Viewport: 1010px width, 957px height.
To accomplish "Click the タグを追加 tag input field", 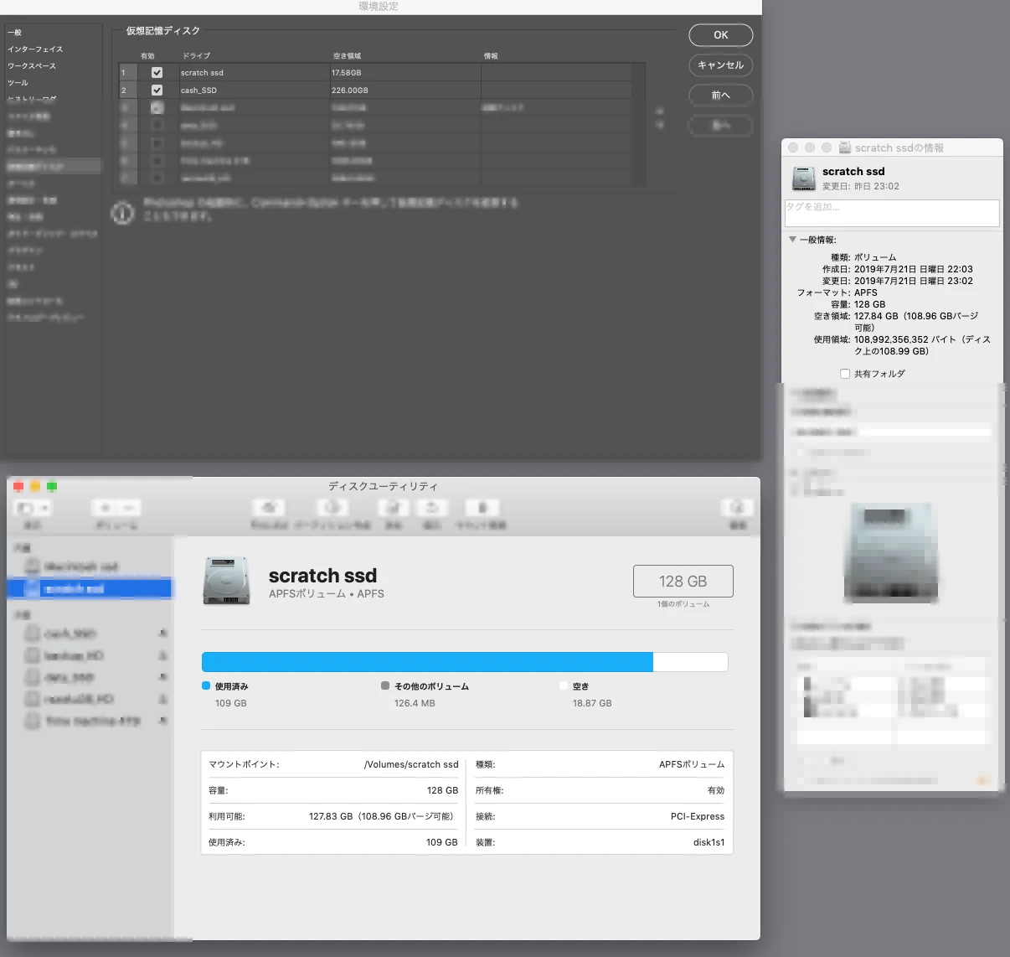I will pyautogui.click(x=892, y=213).
